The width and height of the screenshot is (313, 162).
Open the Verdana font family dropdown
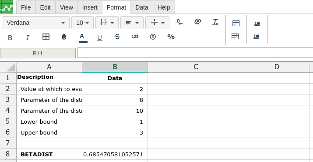(36, 23)
